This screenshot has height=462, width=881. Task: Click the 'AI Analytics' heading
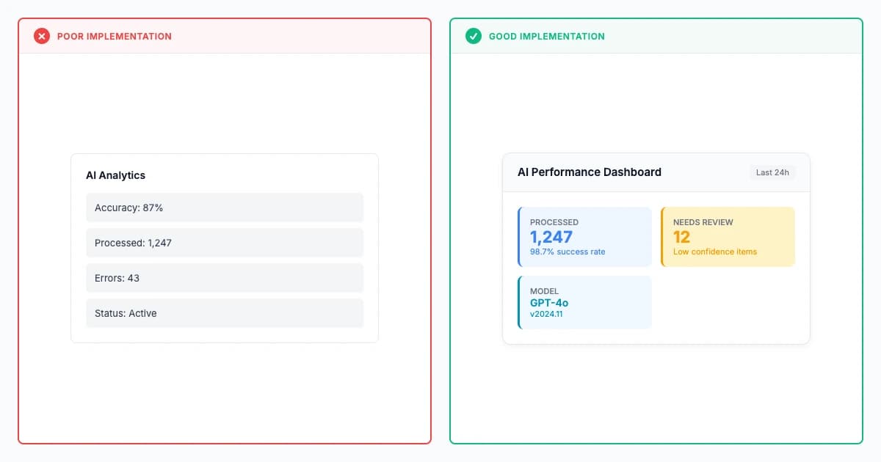(116, 175)
